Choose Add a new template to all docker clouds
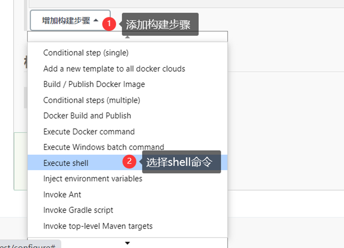Screen dimensions: 344x248 coord(114,69)
